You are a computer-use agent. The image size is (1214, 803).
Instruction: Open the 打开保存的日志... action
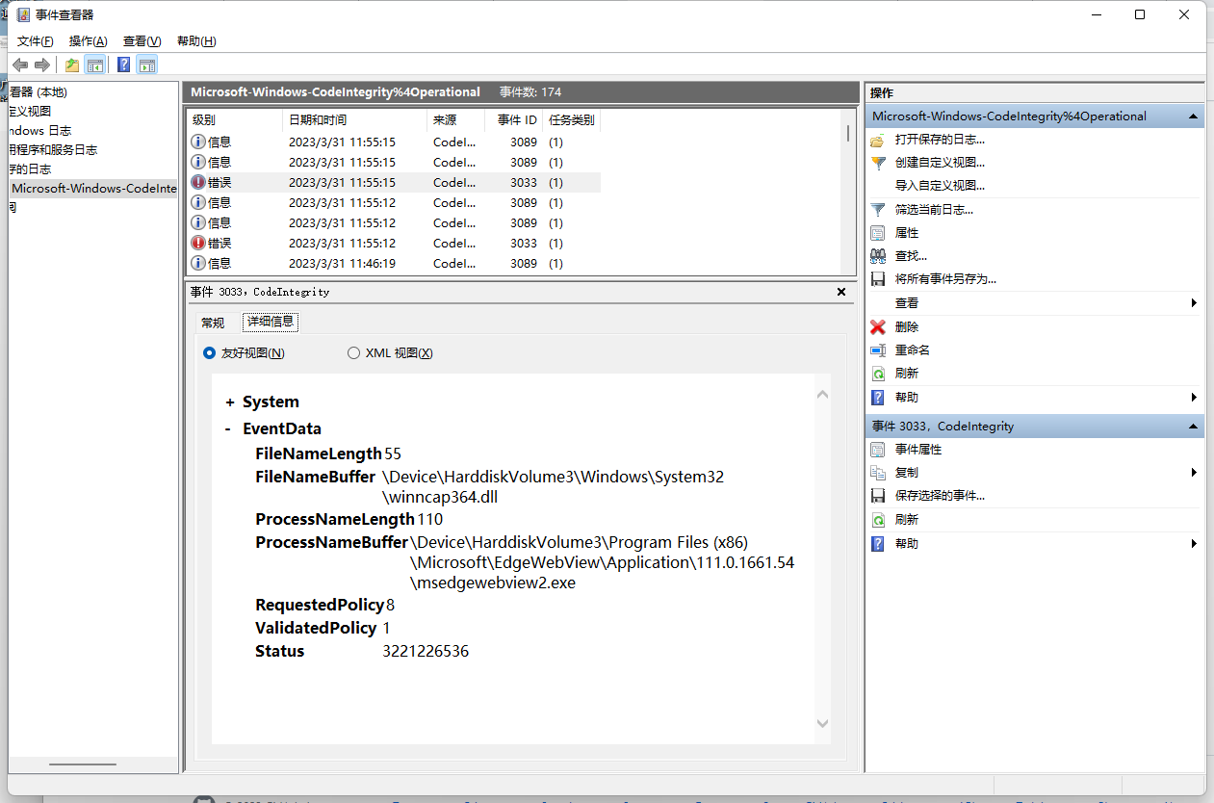(940, 140)
